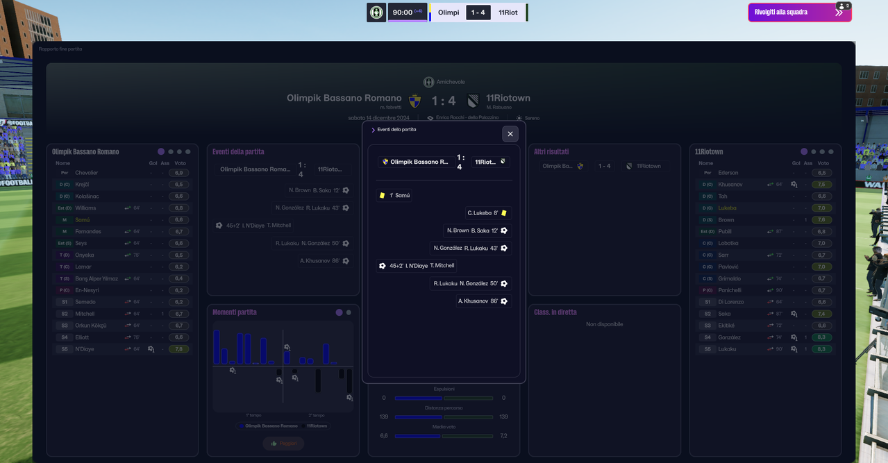Click N'Diaye's goal icon in the Olimpik lineup
The width and height of the screenshot is (888, 463).
click(151, 349)
